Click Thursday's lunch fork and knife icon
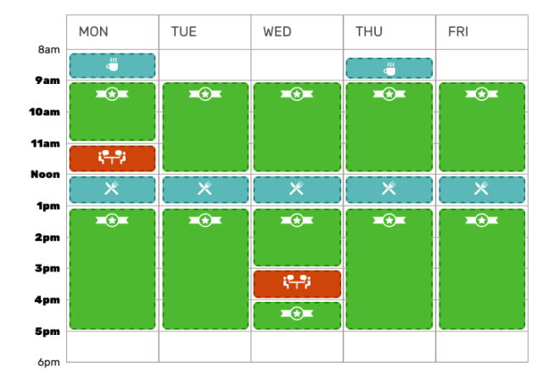The width and height of the screenshot is (543, 385). point(389,188)
